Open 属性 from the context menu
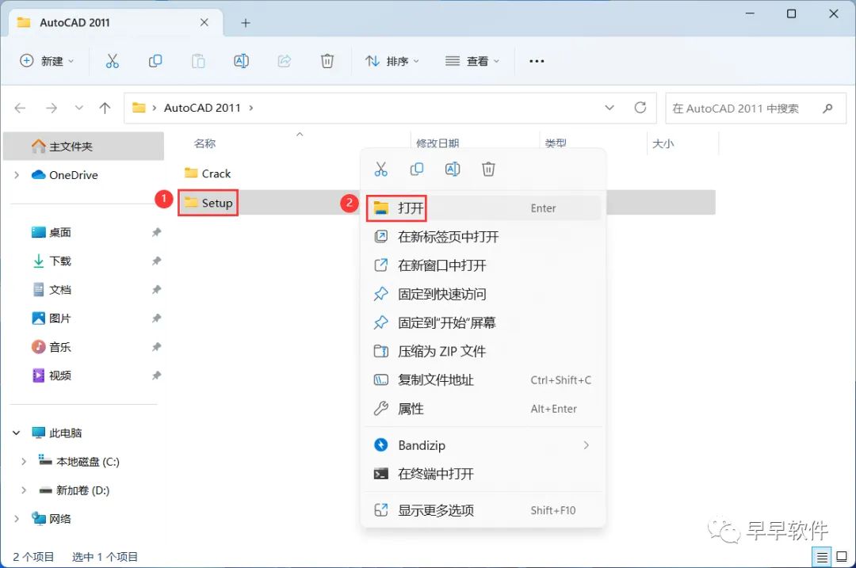856x568 pixels. pyautogui.click(x=483, y=409)
